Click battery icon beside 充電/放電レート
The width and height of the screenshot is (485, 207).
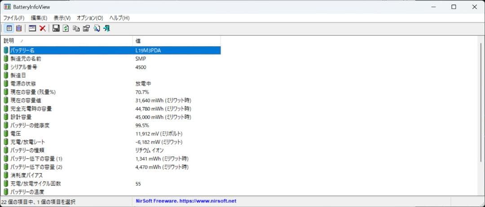point(6,142)
